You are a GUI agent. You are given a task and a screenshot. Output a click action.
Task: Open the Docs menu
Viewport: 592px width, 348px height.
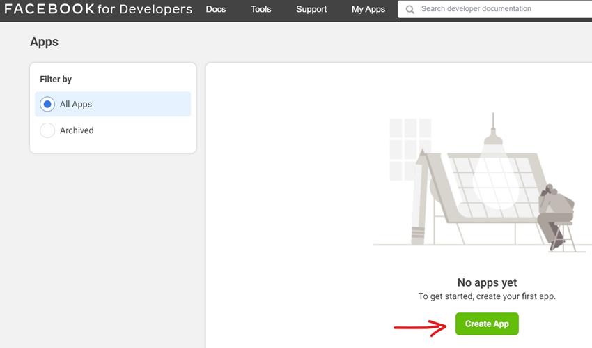216,9
